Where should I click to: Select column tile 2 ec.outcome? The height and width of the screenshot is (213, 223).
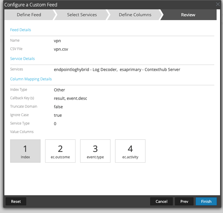[60, 151]
